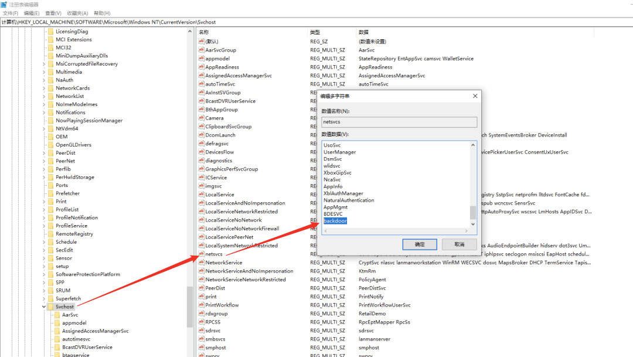
Task: Click the 确定 button in dialog
Action: [x=420, y=244]
